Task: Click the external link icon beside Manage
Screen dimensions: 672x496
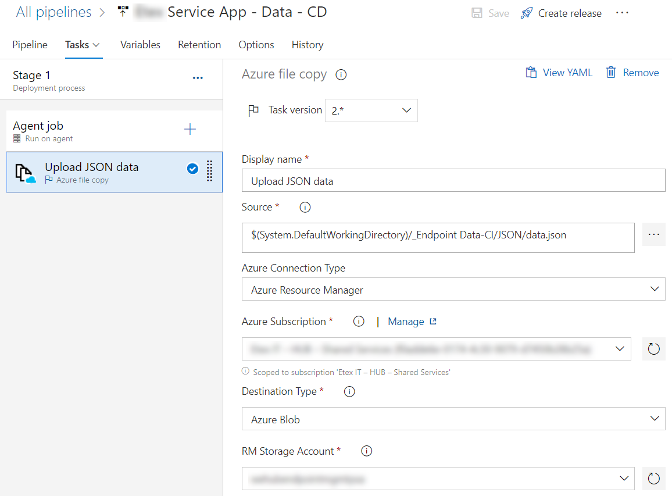Action: 433,321
